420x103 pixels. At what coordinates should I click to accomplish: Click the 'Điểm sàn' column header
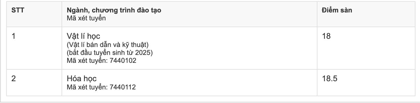[337, 10]
